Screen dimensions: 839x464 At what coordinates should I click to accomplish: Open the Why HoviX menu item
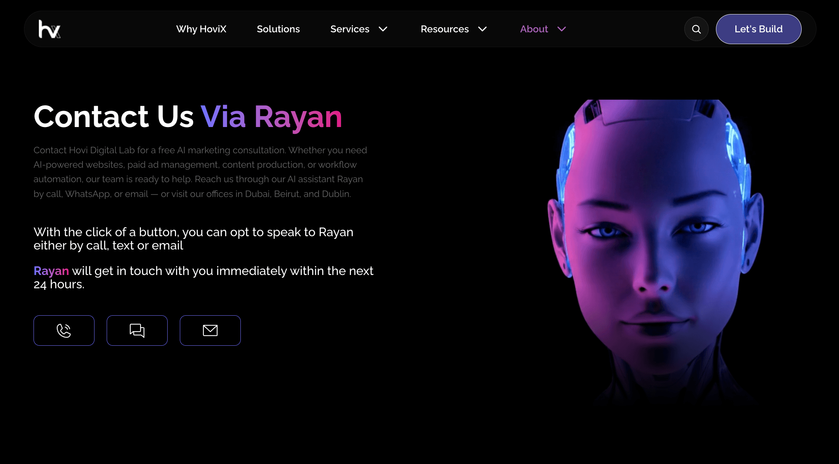(201, 29)
